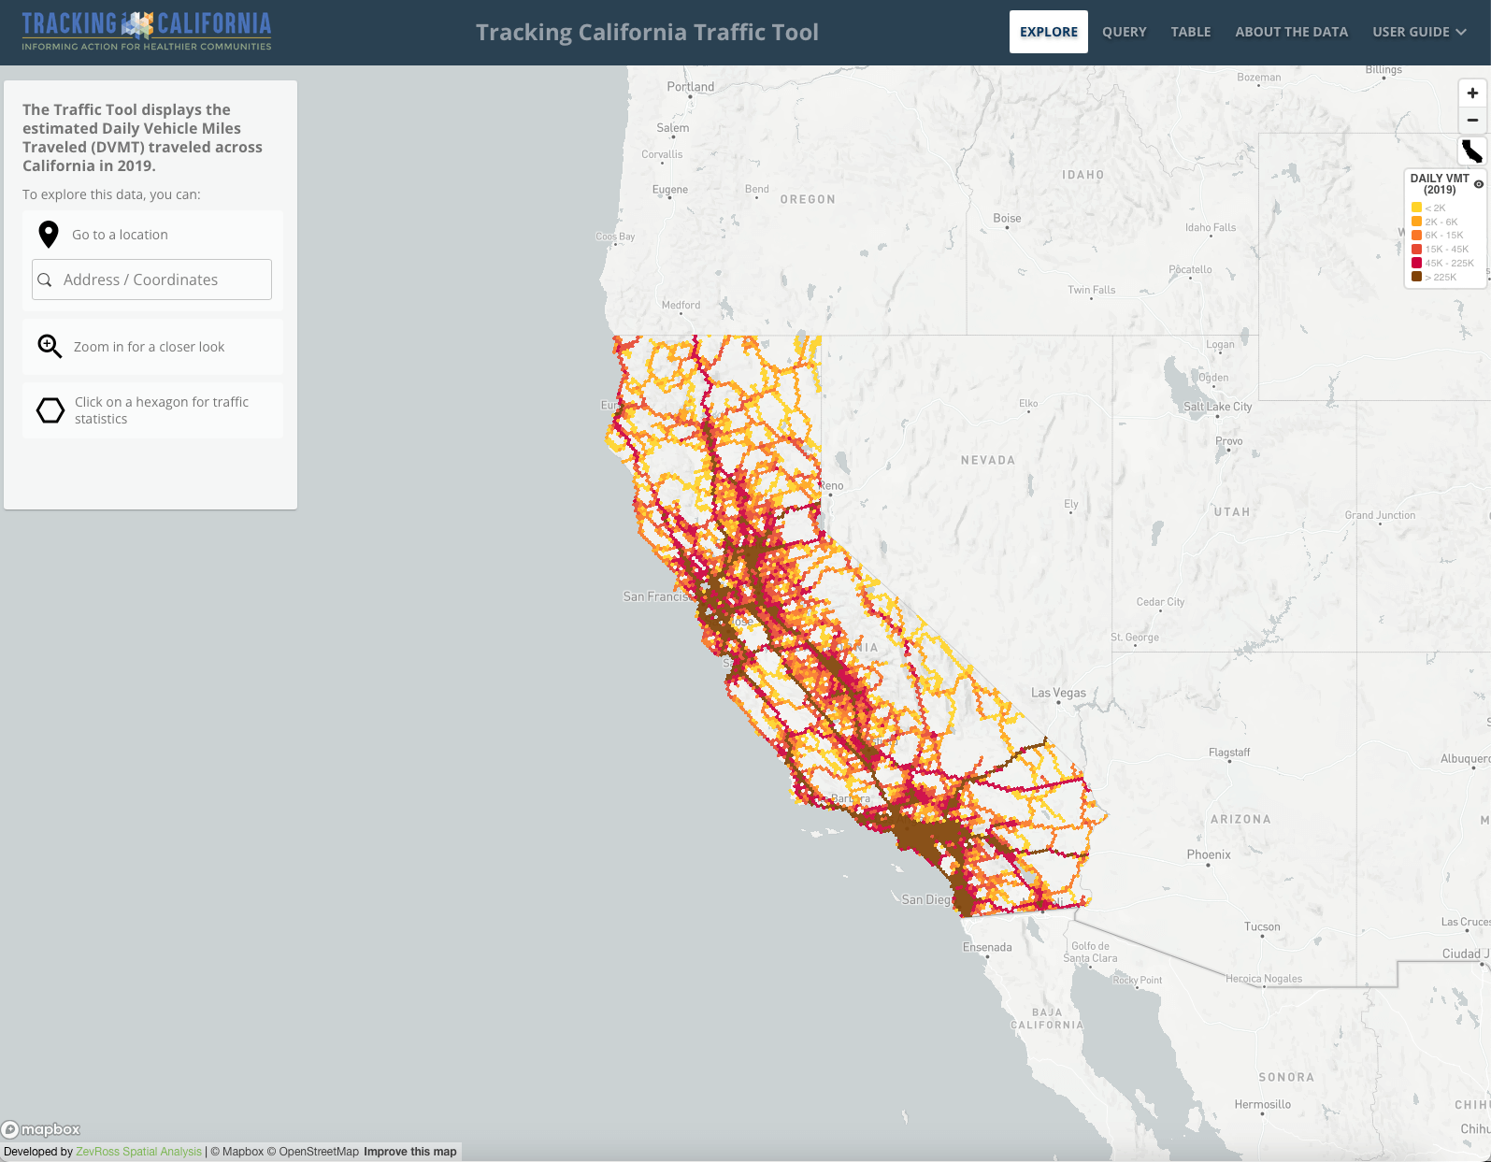Click the brown >225K legend swatch
The height and width of the screenshot is (1162, 1491).
click(1416, 277)
